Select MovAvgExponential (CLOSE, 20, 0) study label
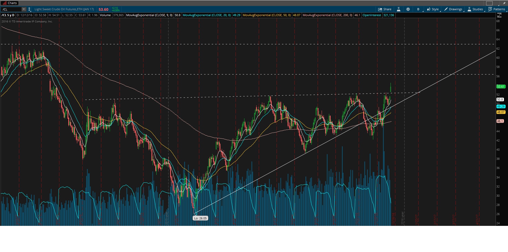This screenshot has height=252, width=508. (207, 15)
